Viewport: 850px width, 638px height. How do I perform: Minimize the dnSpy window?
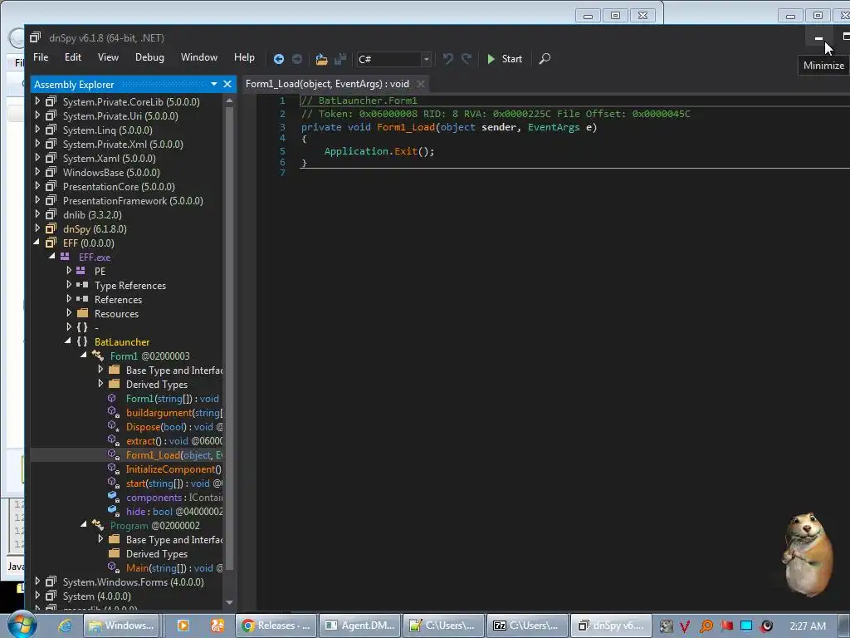(818, 38)
